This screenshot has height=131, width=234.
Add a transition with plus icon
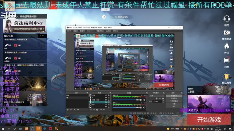coord(157,99)
